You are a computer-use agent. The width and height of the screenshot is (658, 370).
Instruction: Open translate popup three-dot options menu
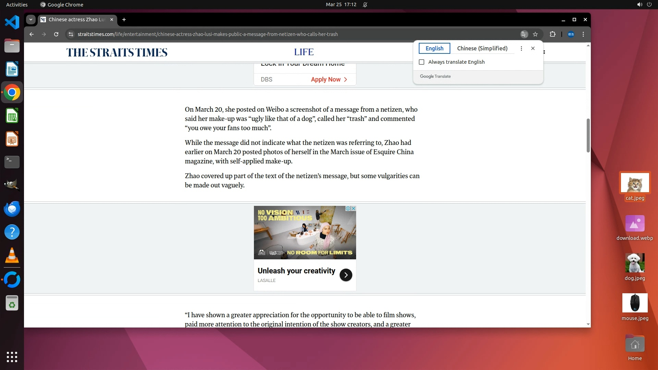(x=521, y=48)
